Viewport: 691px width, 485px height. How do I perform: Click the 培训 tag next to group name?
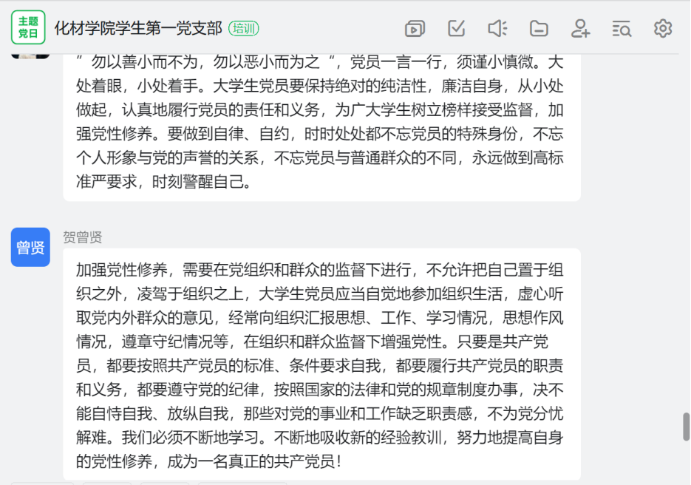(244, 29)
